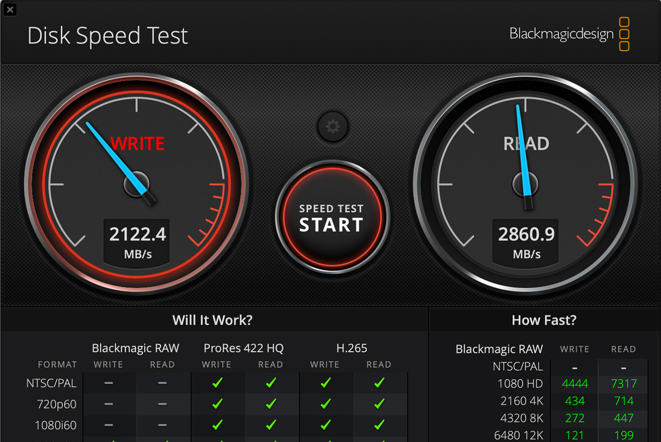Click NTSC/PAL Blackmagic RAW write dash

tap(109, 382)
